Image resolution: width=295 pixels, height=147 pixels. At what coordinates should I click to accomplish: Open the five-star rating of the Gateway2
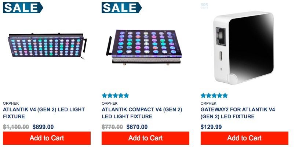pyautogui.click(x=214, y=96)
